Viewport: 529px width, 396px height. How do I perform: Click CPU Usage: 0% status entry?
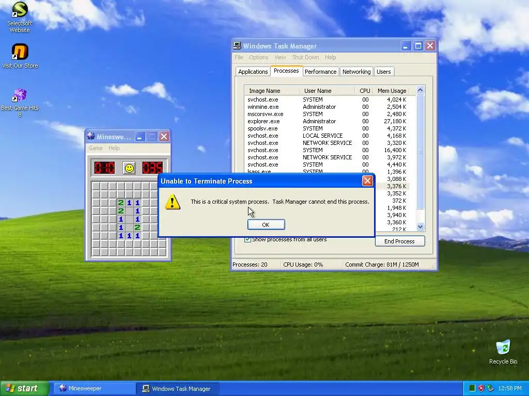click(312, 265)
